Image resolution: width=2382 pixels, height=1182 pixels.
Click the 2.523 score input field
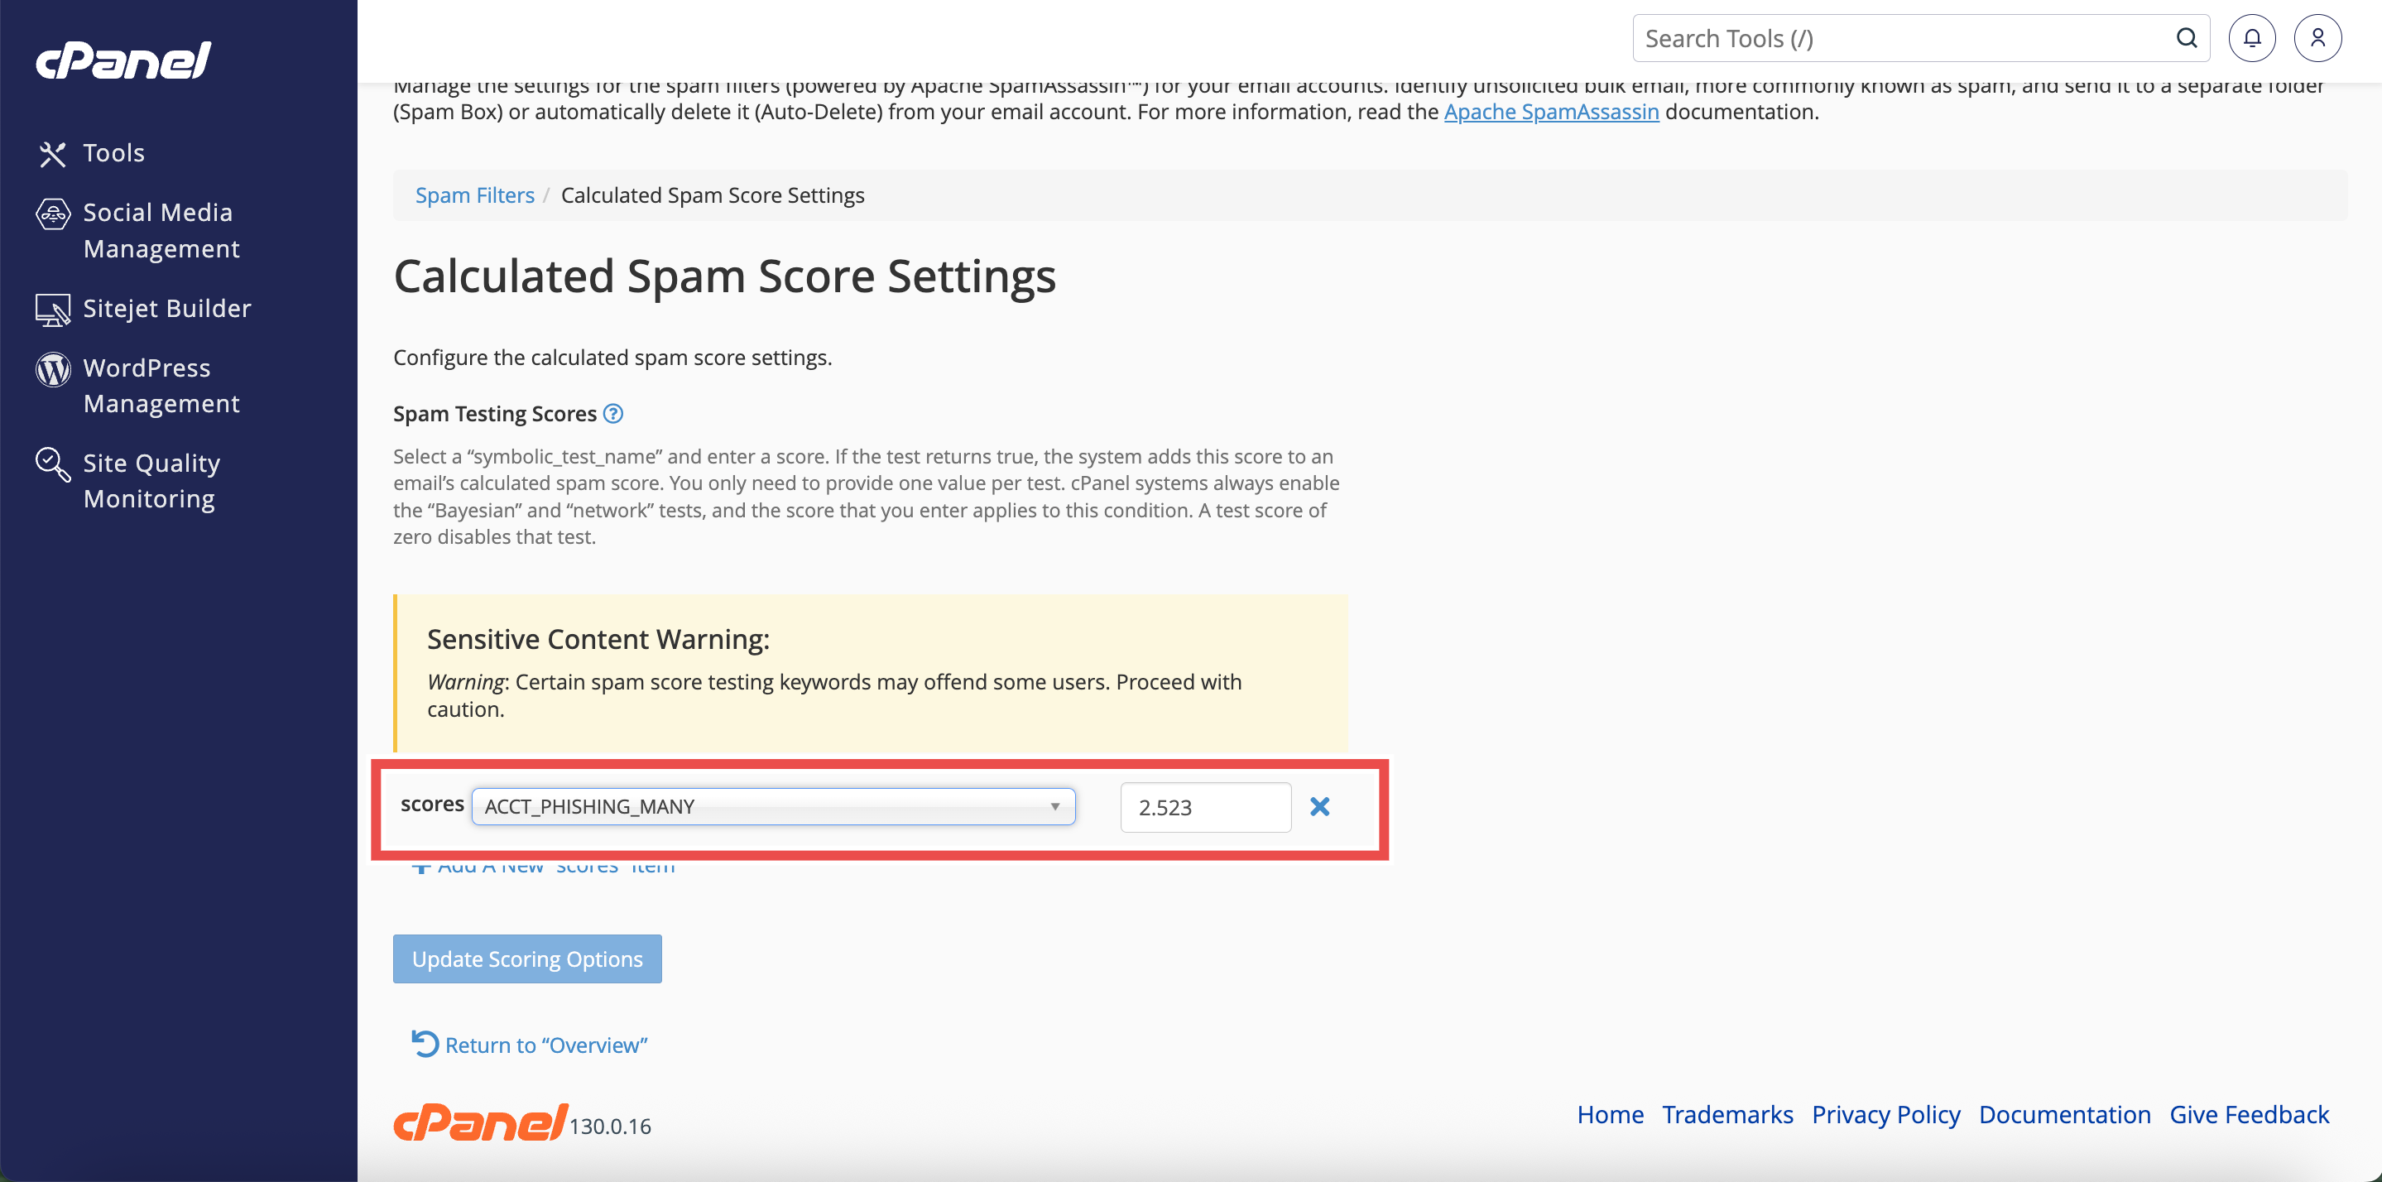point(1205,806)
